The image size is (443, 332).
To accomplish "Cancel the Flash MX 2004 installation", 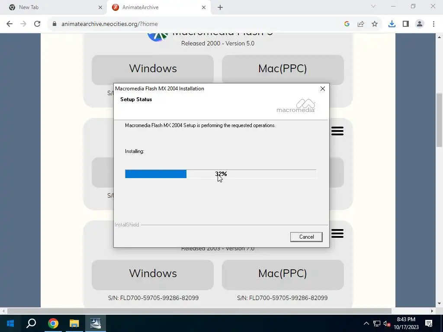I will point(306,237).
